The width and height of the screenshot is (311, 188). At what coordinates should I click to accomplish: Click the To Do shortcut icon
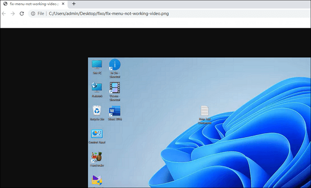click(115, 65)
